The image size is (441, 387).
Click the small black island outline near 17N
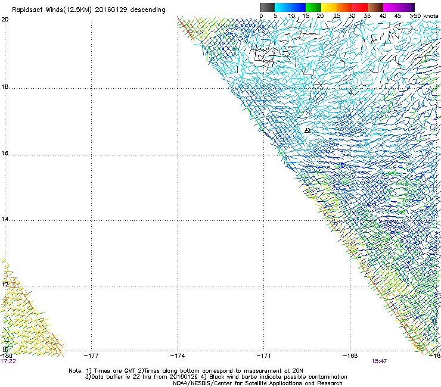click(308, 130)
